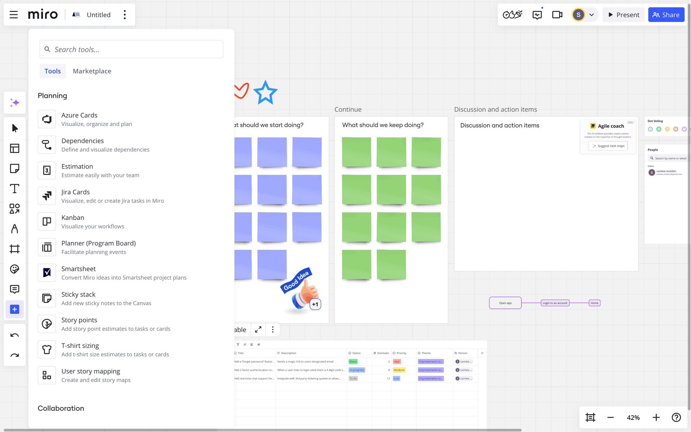Pick the blue dot voting circle
The image size is (691, 432).
point(650,129)
